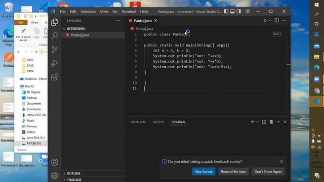The width and height of the screenshot is (324, 182).
Task: Open Windows Search from the taskbar
Action: 316,14
